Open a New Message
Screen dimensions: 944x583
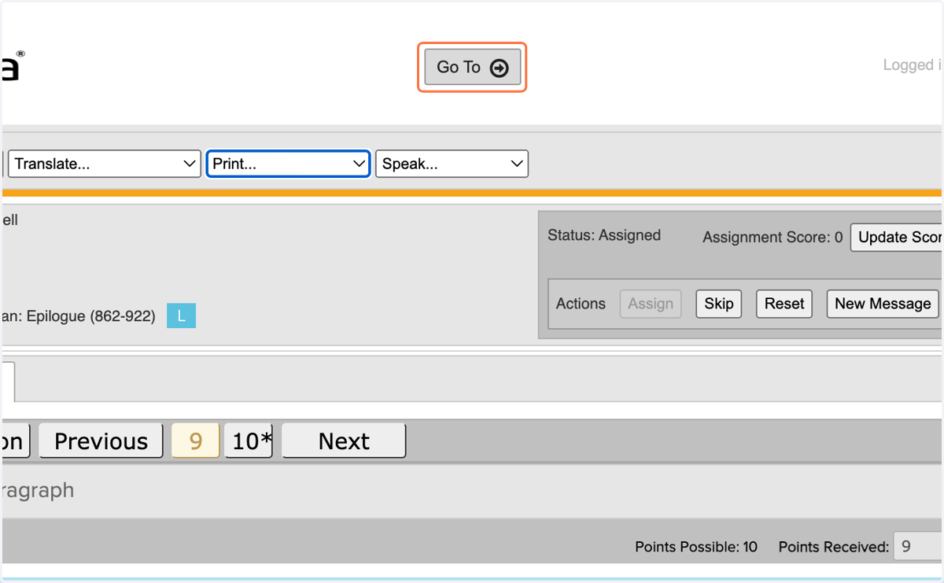click(883, 304)
